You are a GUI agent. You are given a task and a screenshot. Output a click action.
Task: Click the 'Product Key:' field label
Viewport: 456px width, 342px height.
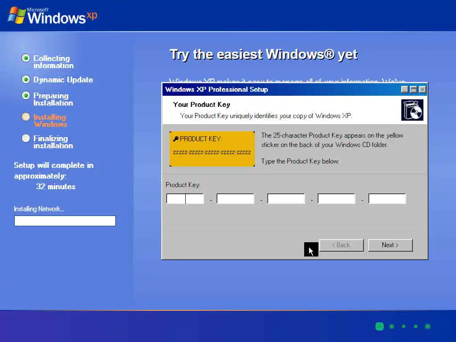pos(183,185)
